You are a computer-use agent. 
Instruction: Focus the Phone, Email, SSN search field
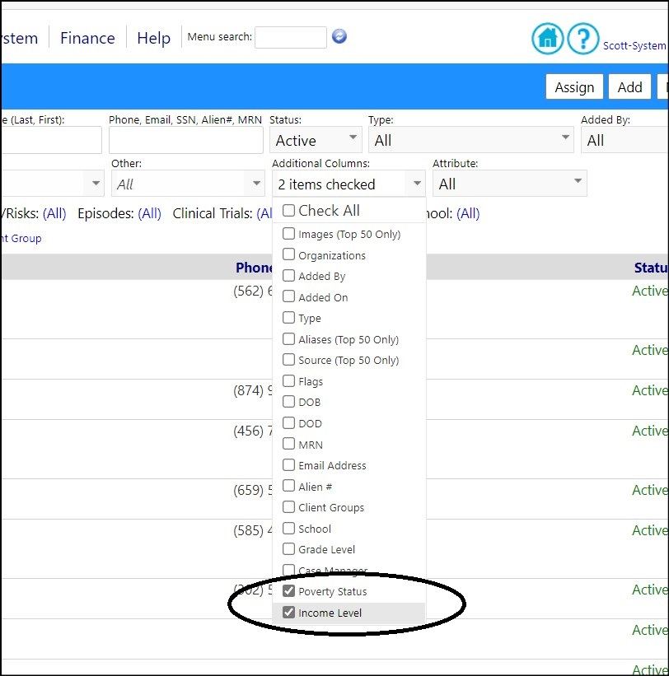[x=186, y=140]
